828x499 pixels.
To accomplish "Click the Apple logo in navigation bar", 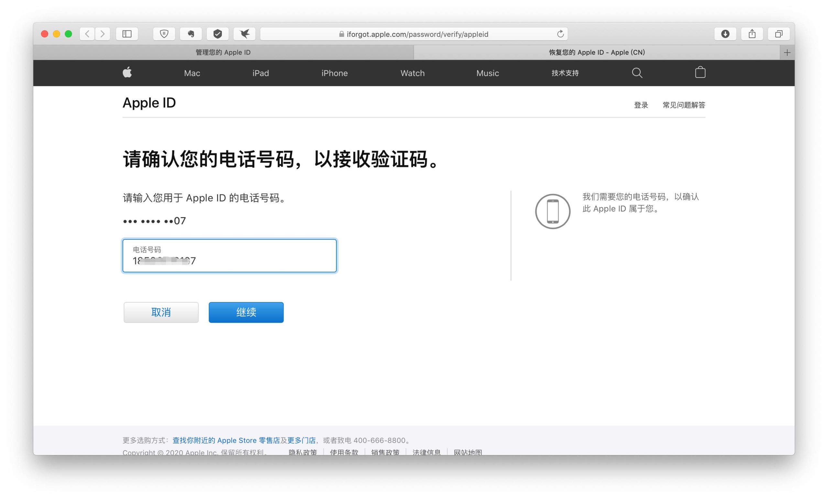I will [127, 72].
